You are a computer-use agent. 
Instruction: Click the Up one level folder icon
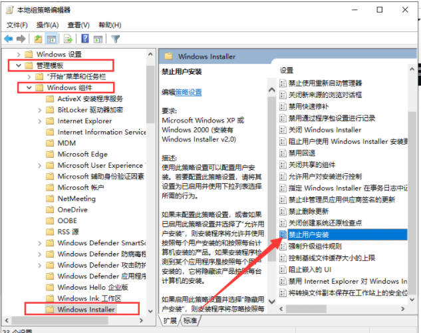pos(38,39)
